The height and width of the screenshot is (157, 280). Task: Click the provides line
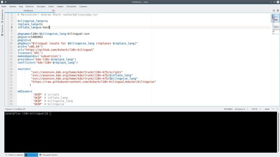point(47,59)
